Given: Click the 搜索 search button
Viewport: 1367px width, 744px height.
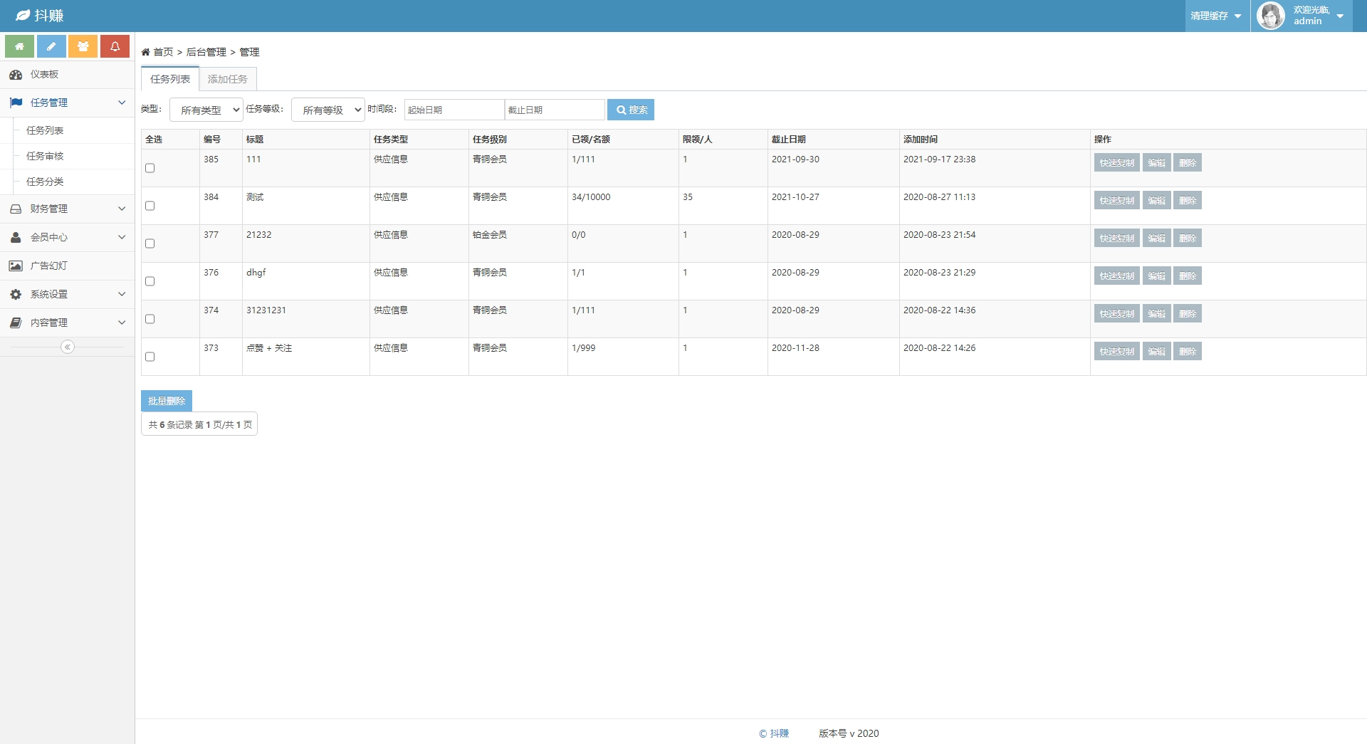Looking at the screenshot, I should [631, 110].
